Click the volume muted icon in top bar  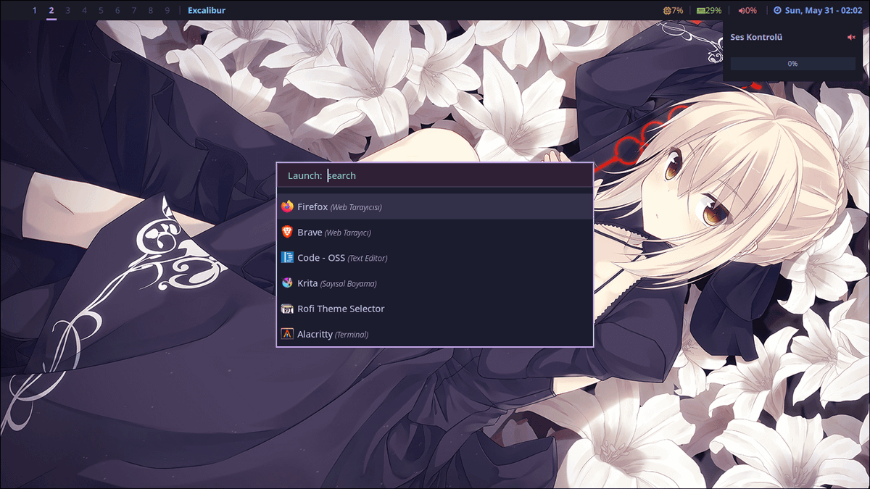click(x=742, y=10)
